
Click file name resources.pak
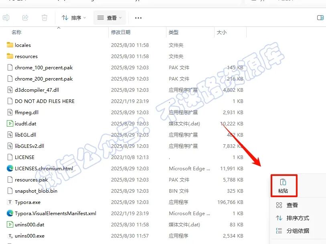(31, 180)
